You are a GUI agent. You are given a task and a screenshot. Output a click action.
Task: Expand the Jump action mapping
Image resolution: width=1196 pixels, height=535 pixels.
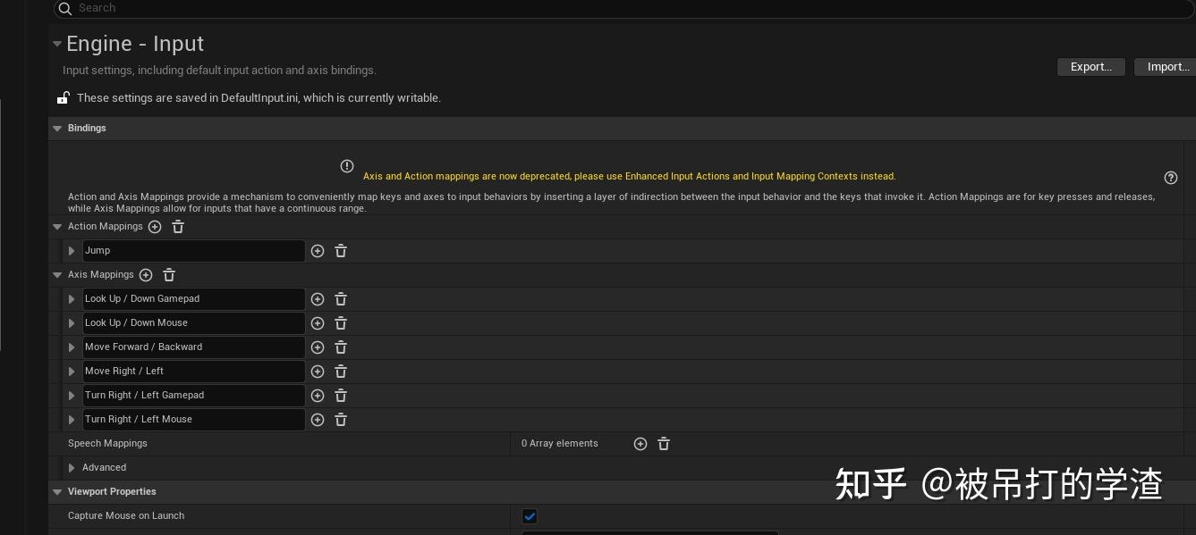pyautogui.click(x=72, y=251)
